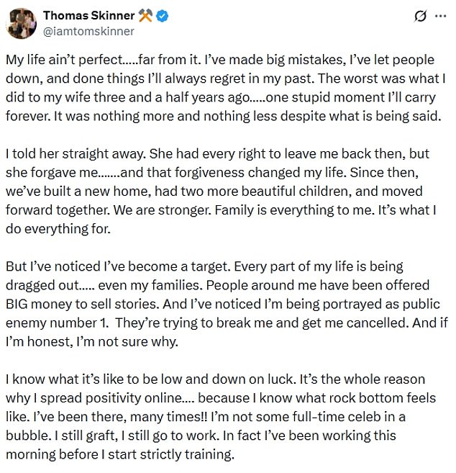Click the capitalized word "BIG" in the post
This screenshot has height=473, width=456.
tap(17, 304)
